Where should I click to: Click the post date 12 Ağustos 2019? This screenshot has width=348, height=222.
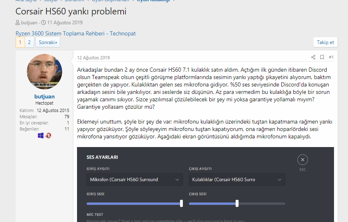(x=93, y=58)
